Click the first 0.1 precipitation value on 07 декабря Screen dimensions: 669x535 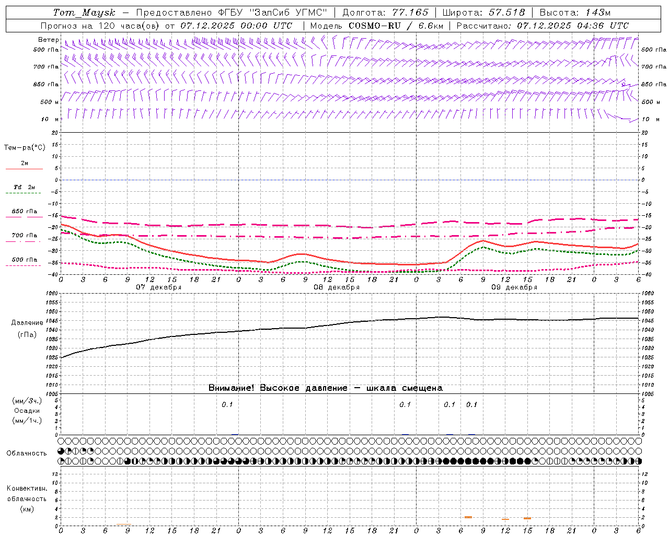click(x=227, y=404)
